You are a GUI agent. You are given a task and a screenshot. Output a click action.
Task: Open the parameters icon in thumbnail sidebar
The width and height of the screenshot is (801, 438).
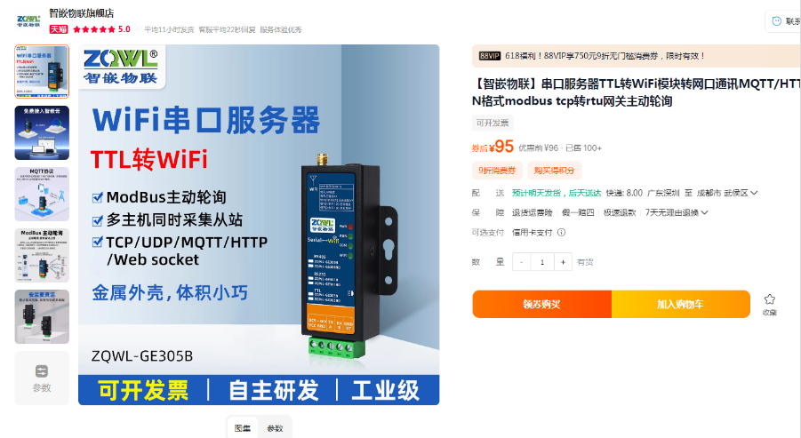point(42,371)
